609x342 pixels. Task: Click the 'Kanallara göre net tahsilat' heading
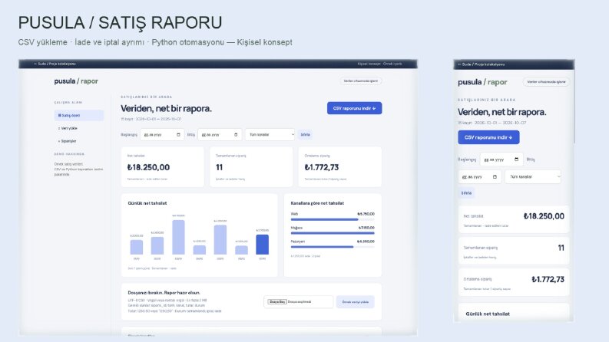[x=317, y=203]
